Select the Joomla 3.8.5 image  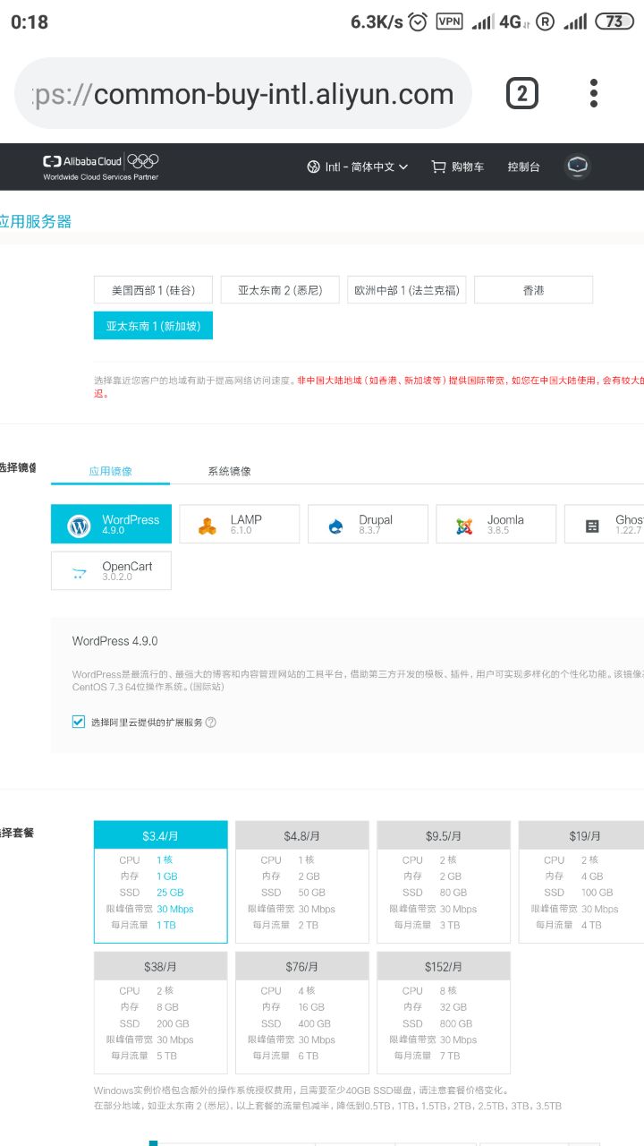(496, 525)
